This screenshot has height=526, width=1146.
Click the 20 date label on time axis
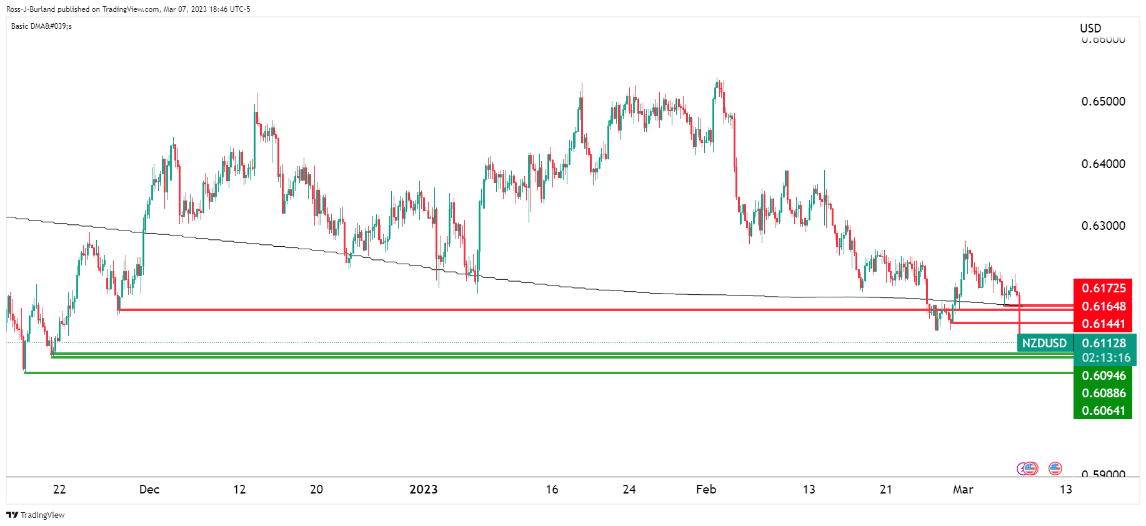317,489
